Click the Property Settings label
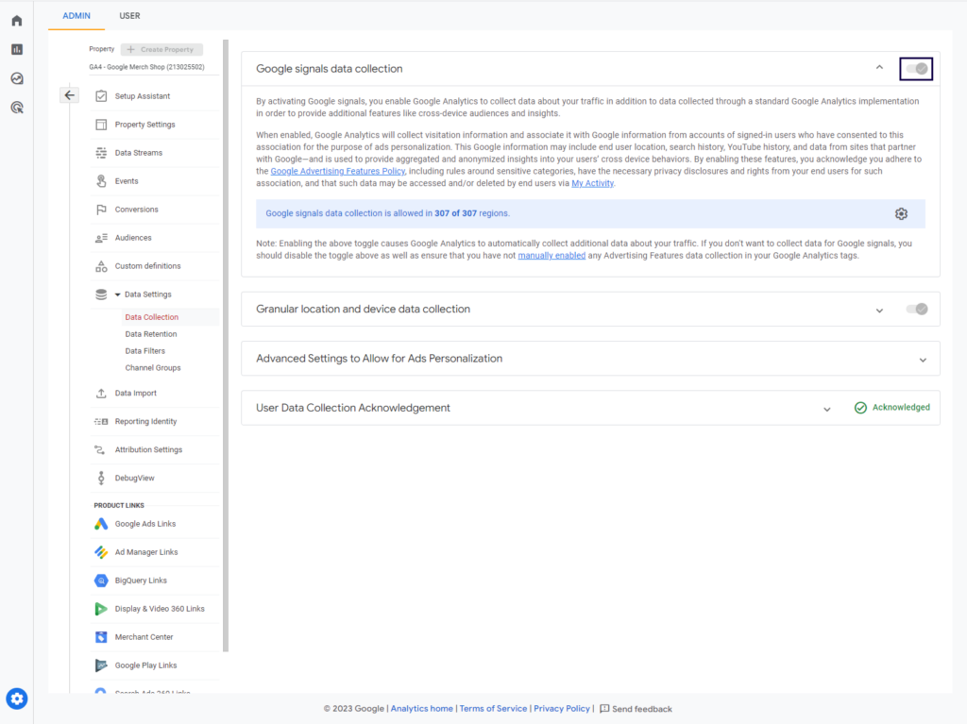The image size is (967, 724). [144, 125]
